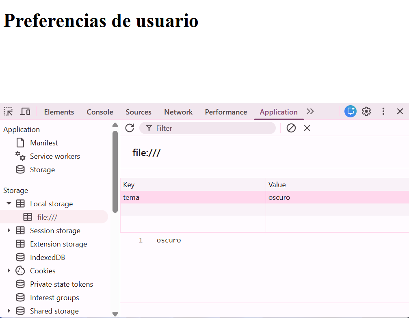Click the Value column header
The height and width of the screenshot is (318, 409).
click(x=338, y=185)
